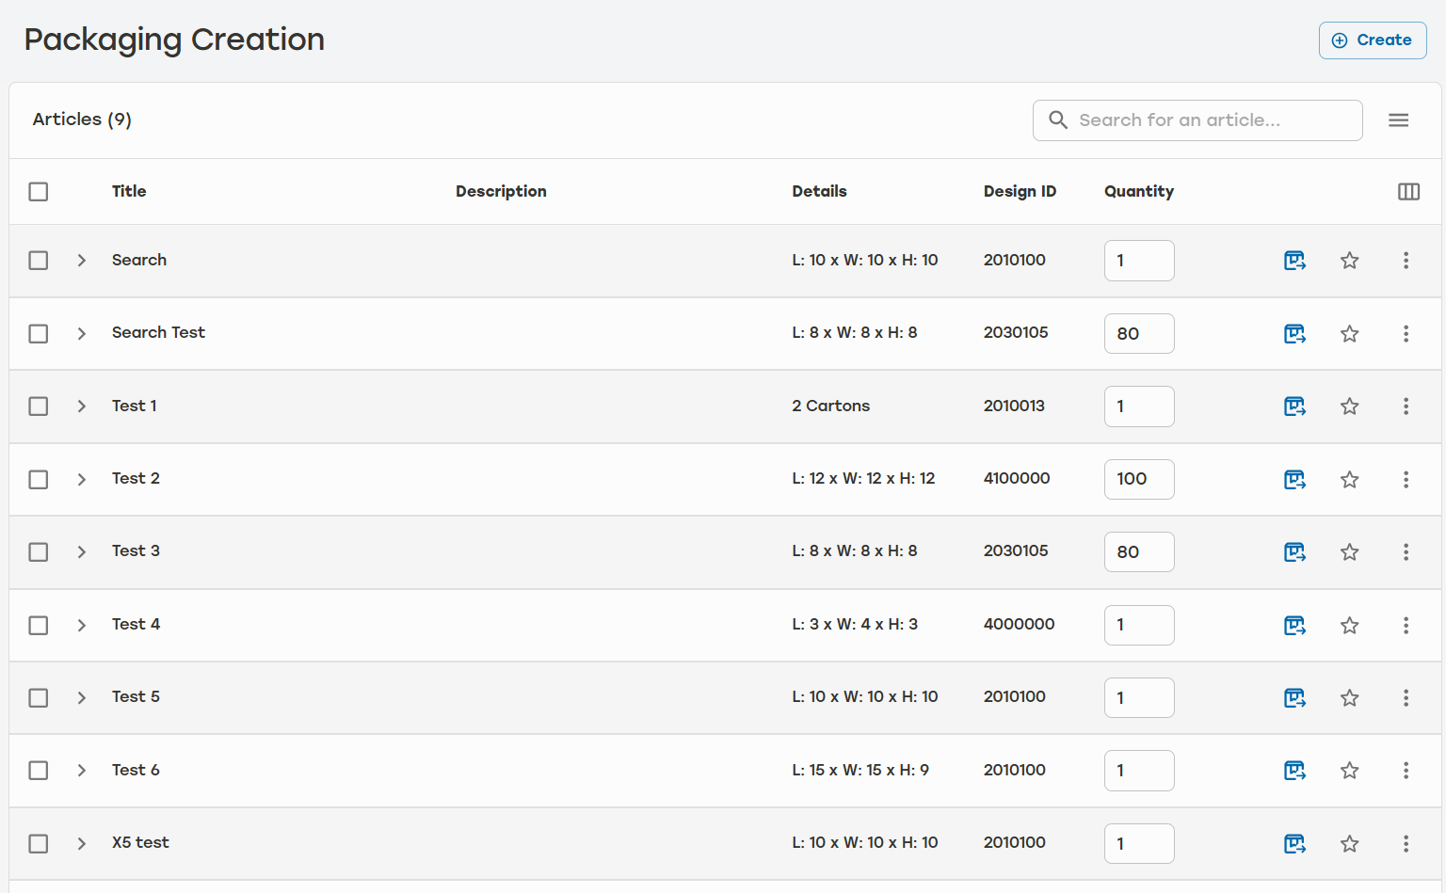Click the Quantity column header
Screen dimensions: 1446x893
pos(1139,191)
